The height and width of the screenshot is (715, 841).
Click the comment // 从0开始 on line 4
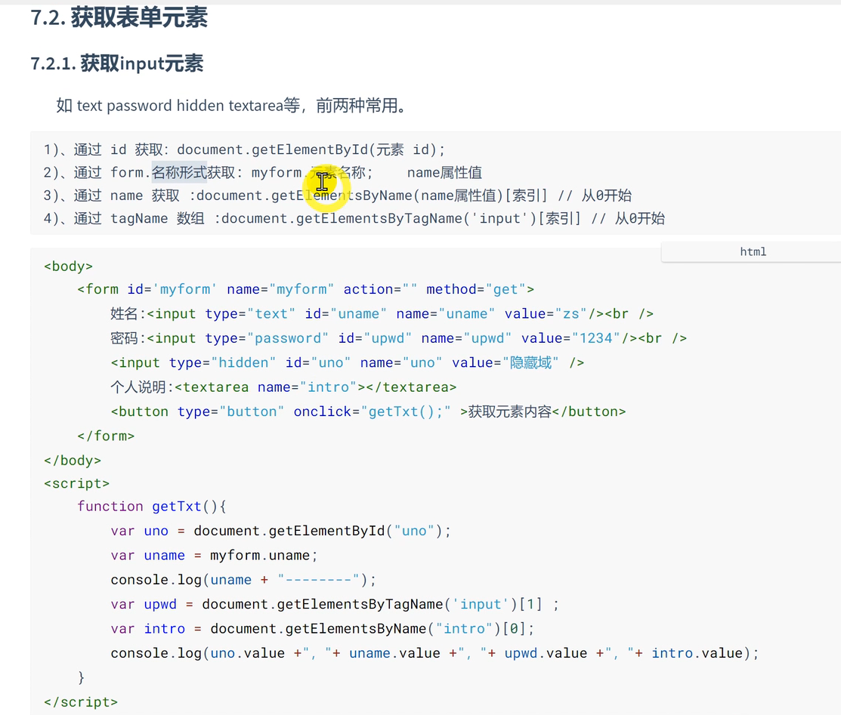point(627,219)
